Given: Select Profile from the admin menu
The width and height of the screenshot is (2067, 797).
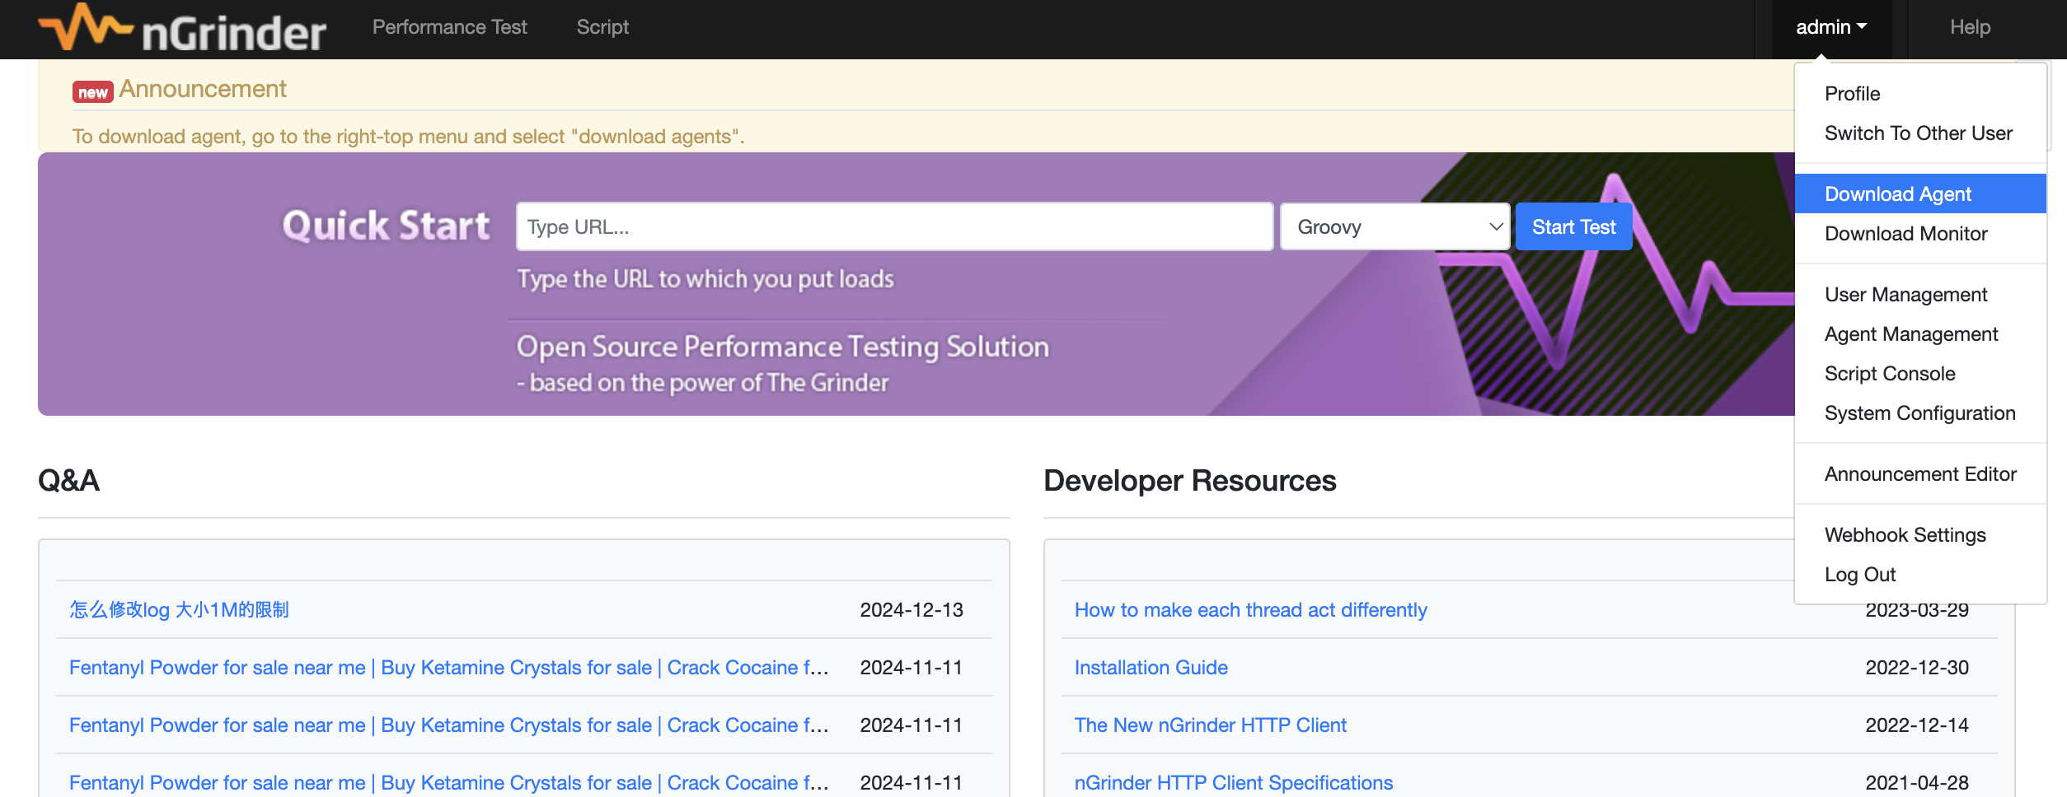Looking at the screenshot, I should (1920, 94).
